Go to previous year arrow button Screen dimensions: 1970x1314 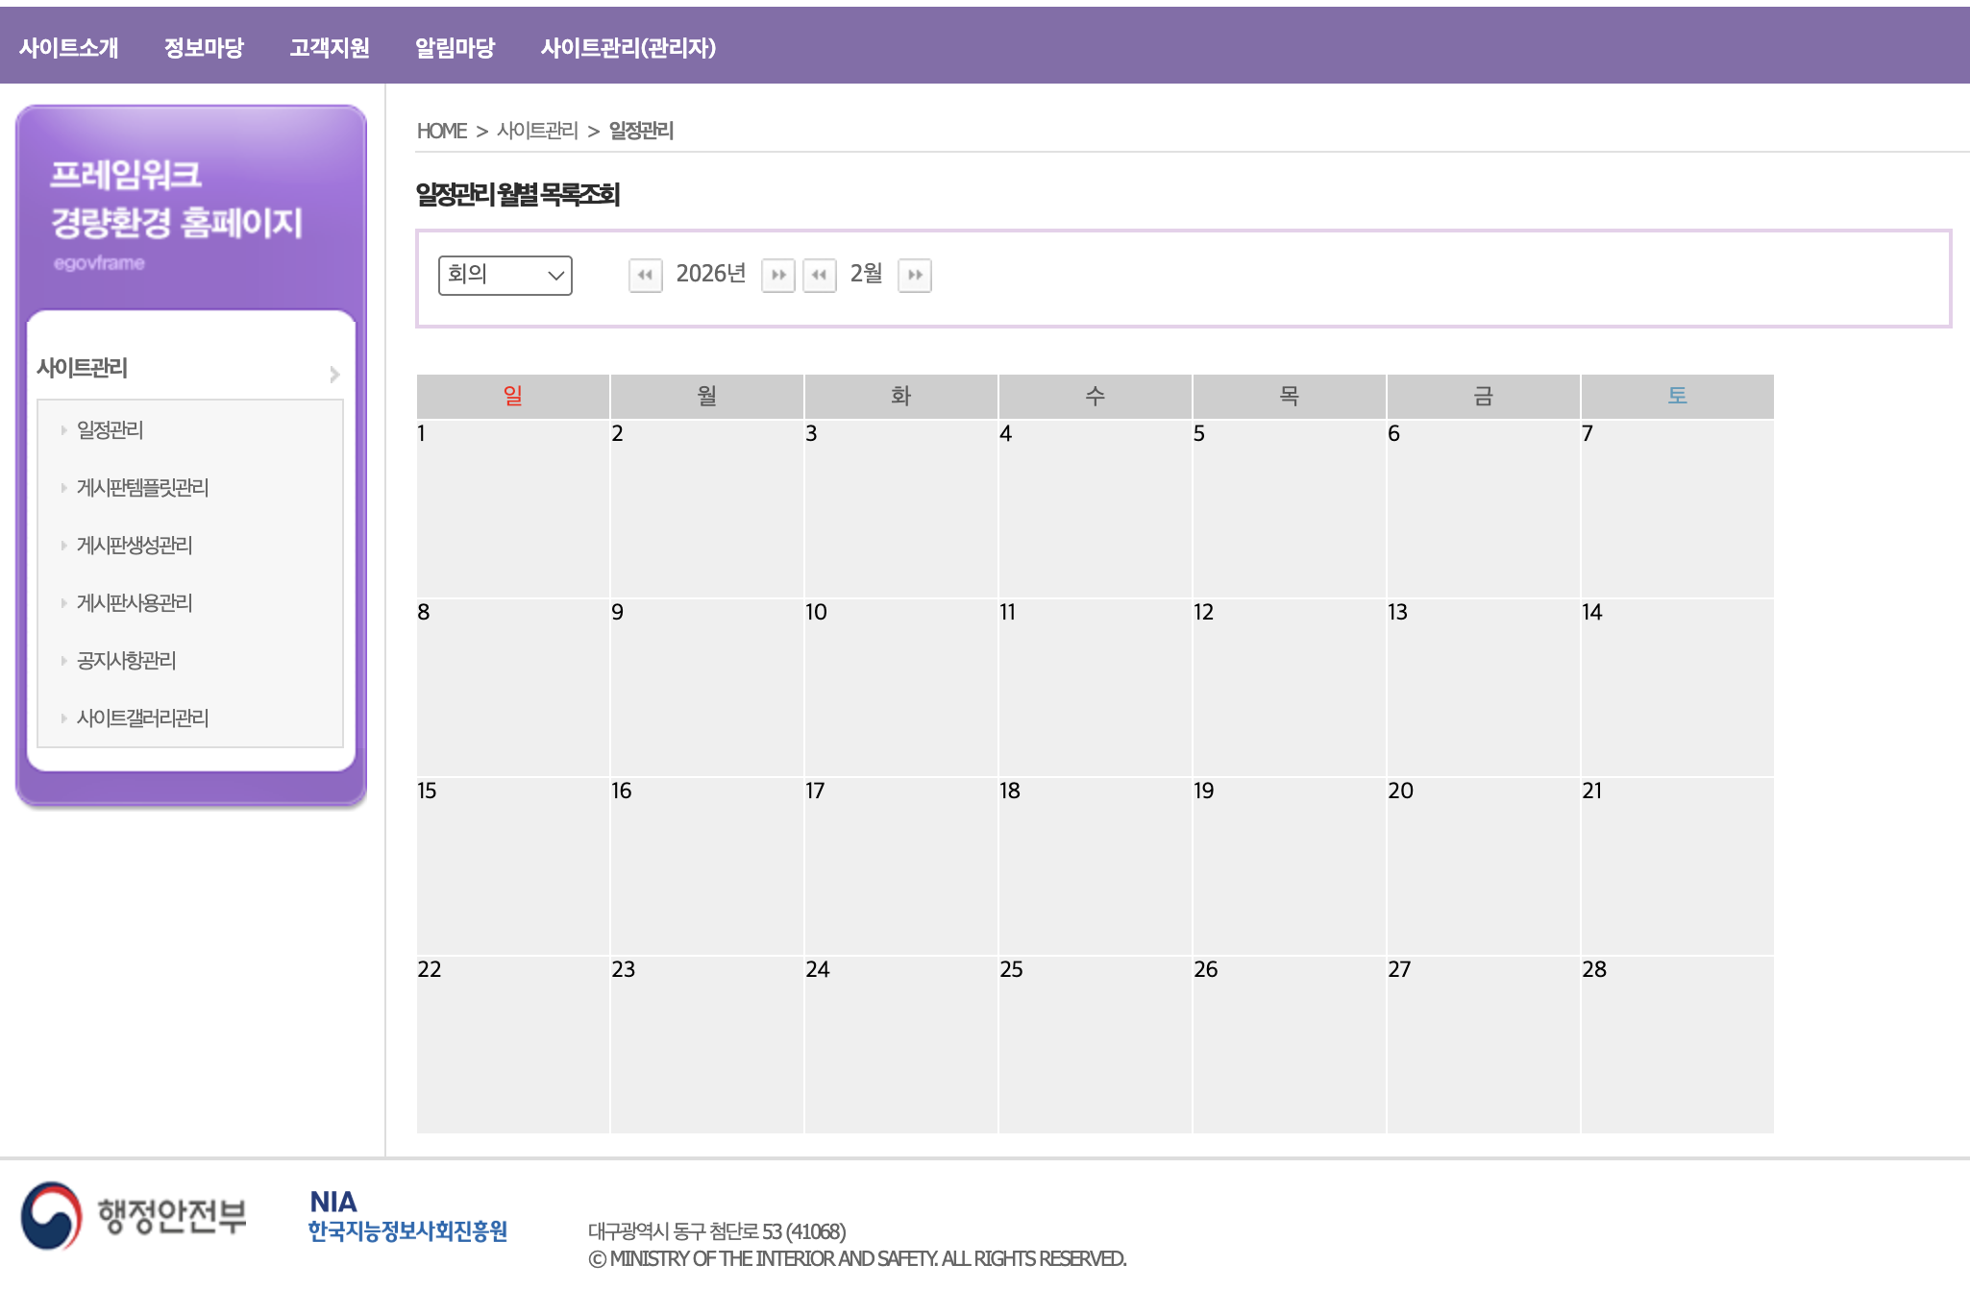(x=645, y=276)
